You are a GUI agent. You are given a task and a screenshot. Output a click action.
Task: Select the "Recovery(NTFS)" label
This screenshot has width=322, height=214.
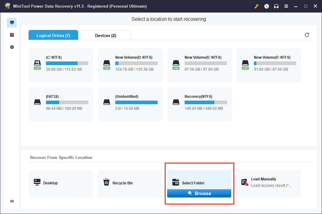tap(198, 97)
